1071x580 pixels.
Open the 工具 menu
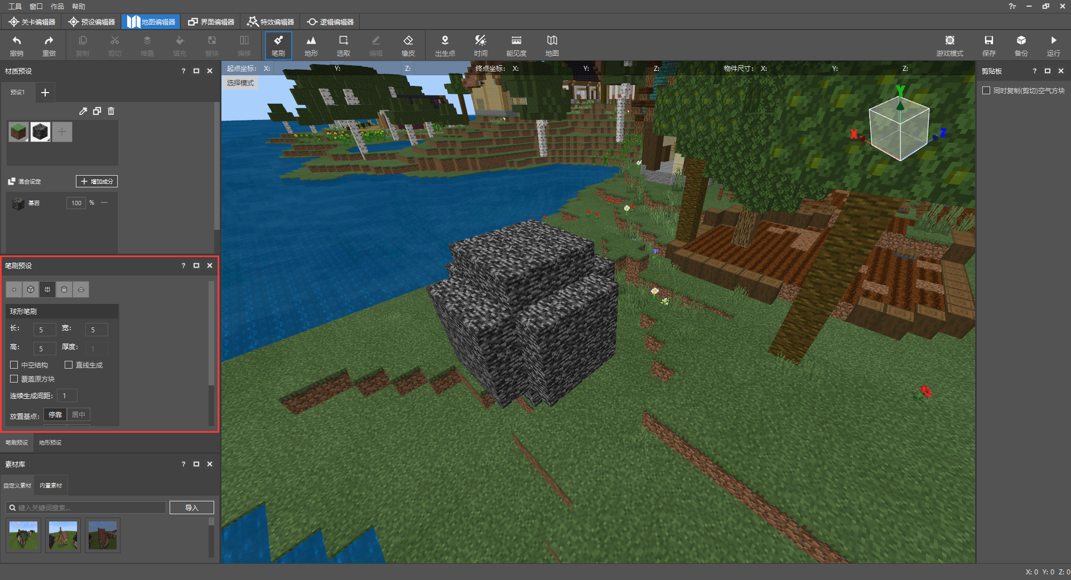coord(15,6)
